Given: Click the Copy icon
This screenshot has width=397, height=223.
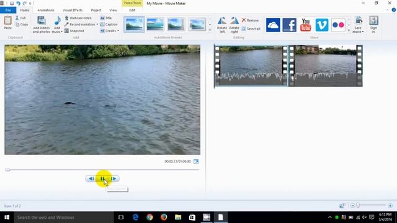Looking at the screenshot, I should pos(17,25).
